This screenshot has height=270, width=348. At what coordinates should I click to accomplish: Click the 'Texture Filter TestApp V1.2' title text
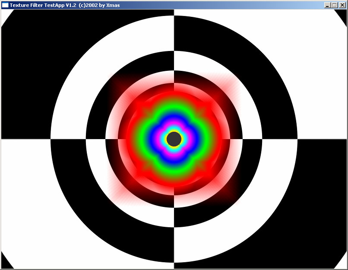[x=43, y=5]
